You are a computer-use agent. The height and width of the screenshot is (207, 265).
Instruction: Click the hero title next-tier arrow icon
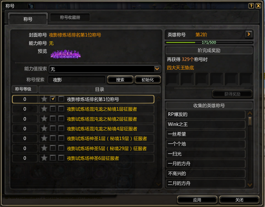coord(249,34)
